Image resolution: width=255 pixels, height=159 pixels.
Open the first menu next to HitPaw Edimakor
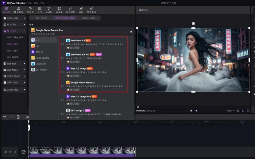[x=29, y=3]
